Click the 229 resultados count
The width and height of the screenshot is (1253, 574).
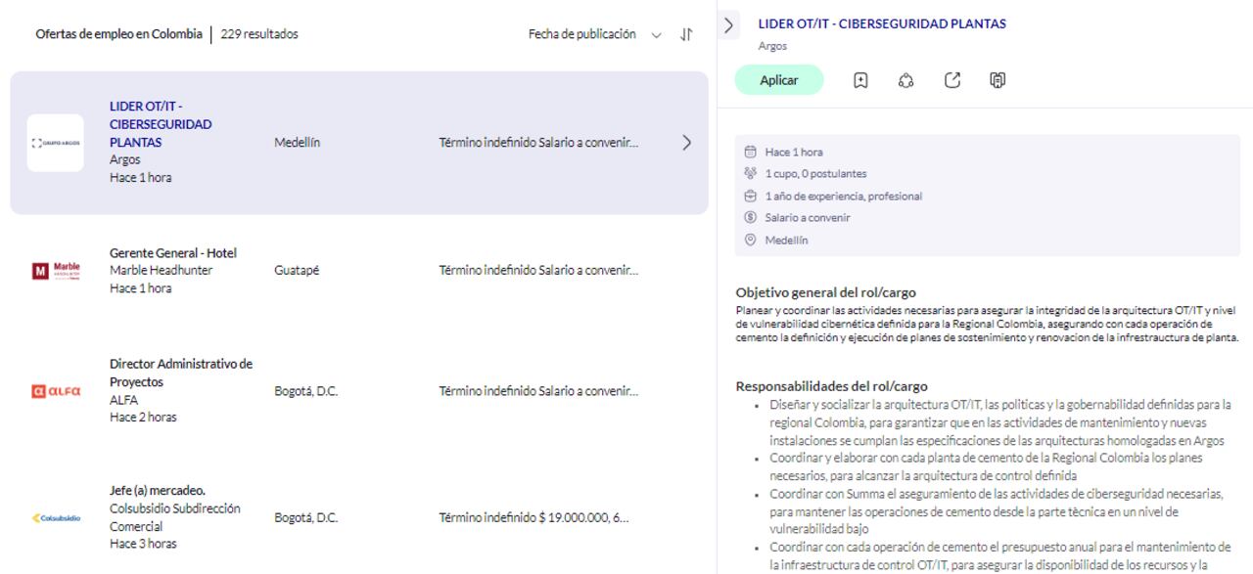260,34
